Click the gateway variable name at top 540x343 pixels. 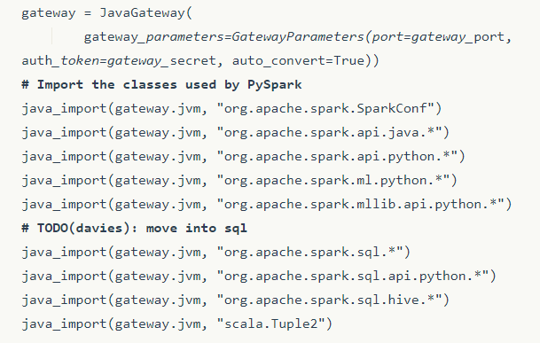point(48,13)
